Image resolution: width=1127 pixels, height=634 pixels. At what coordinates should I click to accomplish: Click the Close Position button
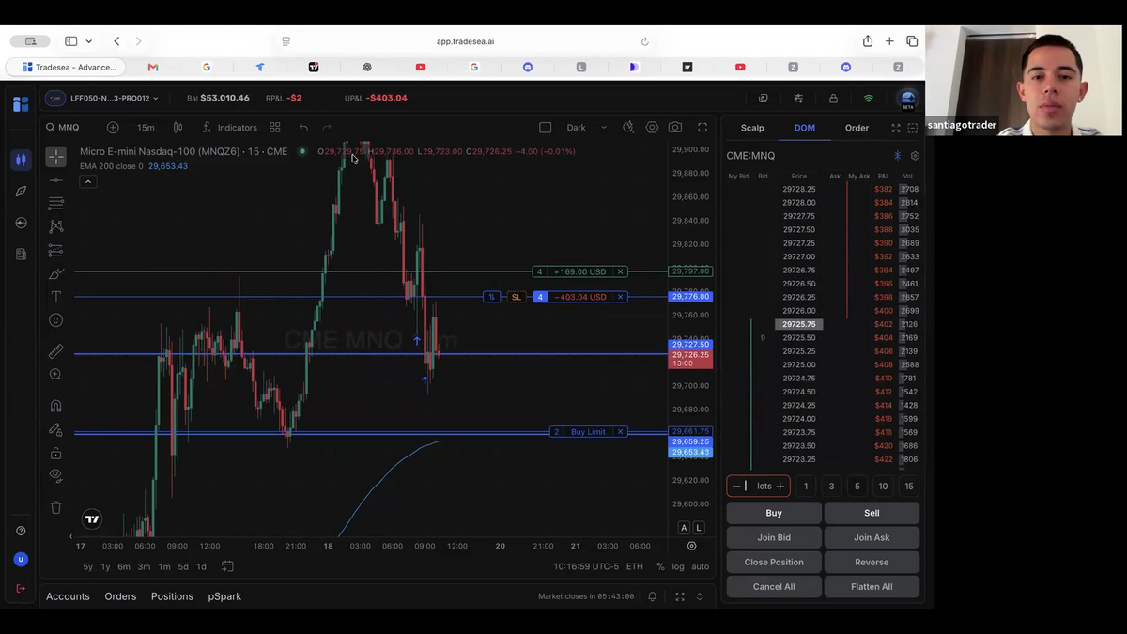coord(774,562)
